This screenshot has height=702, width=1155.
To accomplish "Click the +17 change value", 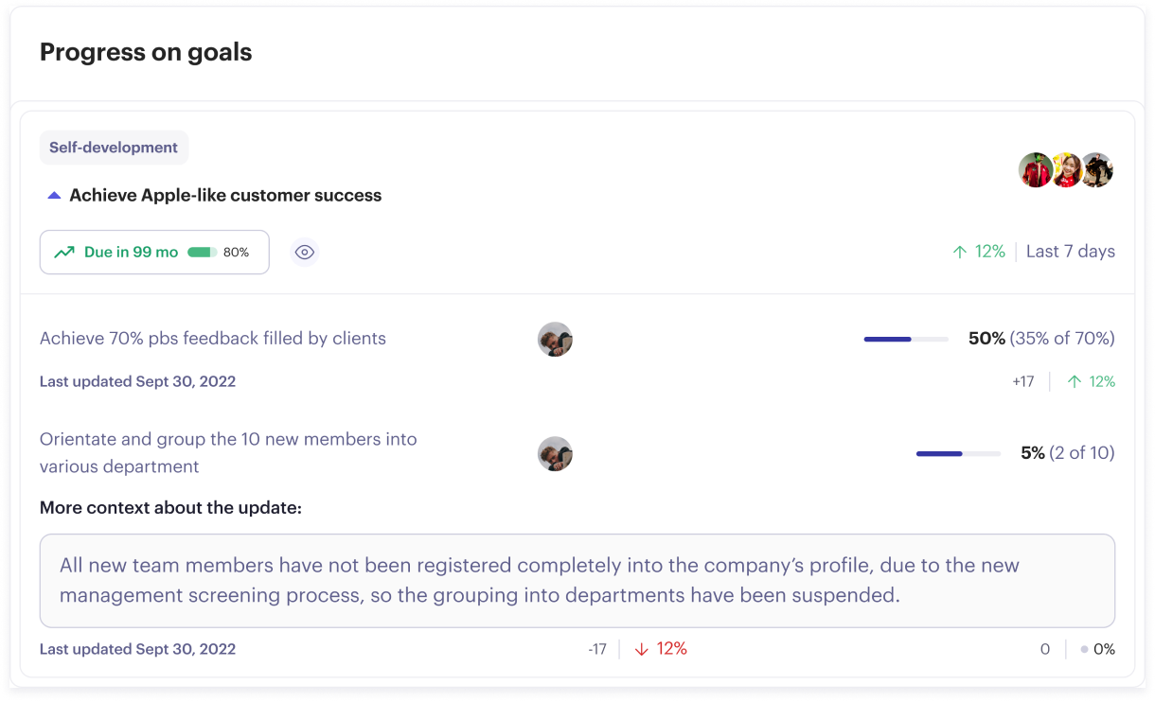I will [x=1022, y=382].
